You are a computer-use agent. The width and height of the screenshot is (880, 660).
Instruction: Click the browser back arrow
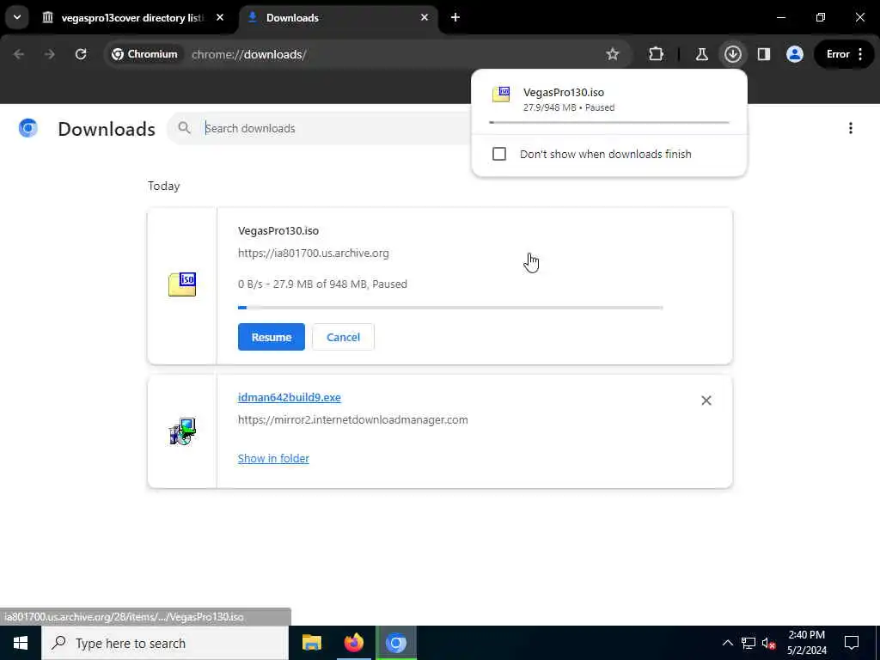tap(19, 54)
